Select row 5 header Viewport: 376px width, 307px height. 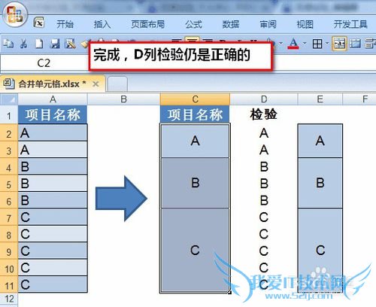pyautogui.click(x=9, y=184)
